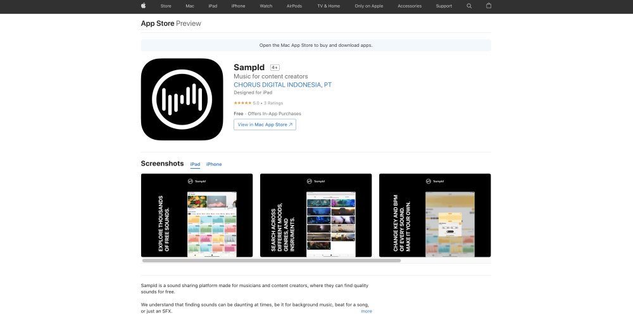The width and height of the screenshot is (633, 325).
Task: Open the Store menu item
Action: click(x=166, y=6)
